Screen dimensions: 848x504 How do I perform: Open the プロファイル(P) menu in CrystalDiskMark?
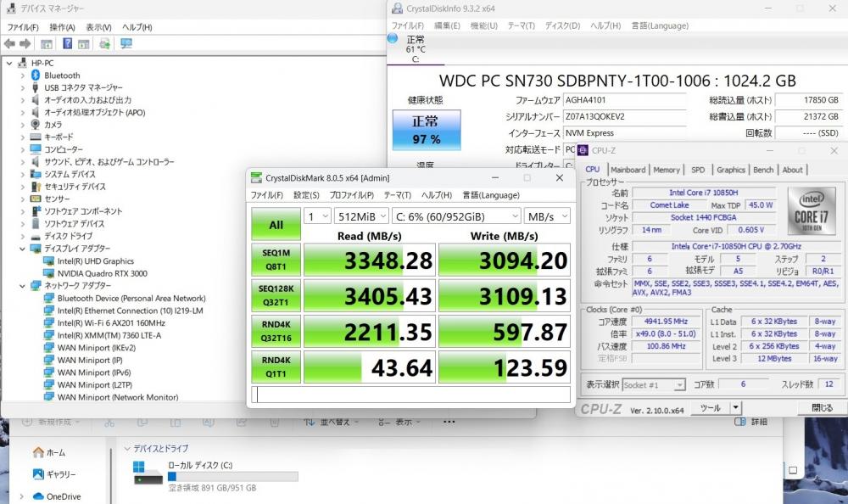(x=352, y=195)
